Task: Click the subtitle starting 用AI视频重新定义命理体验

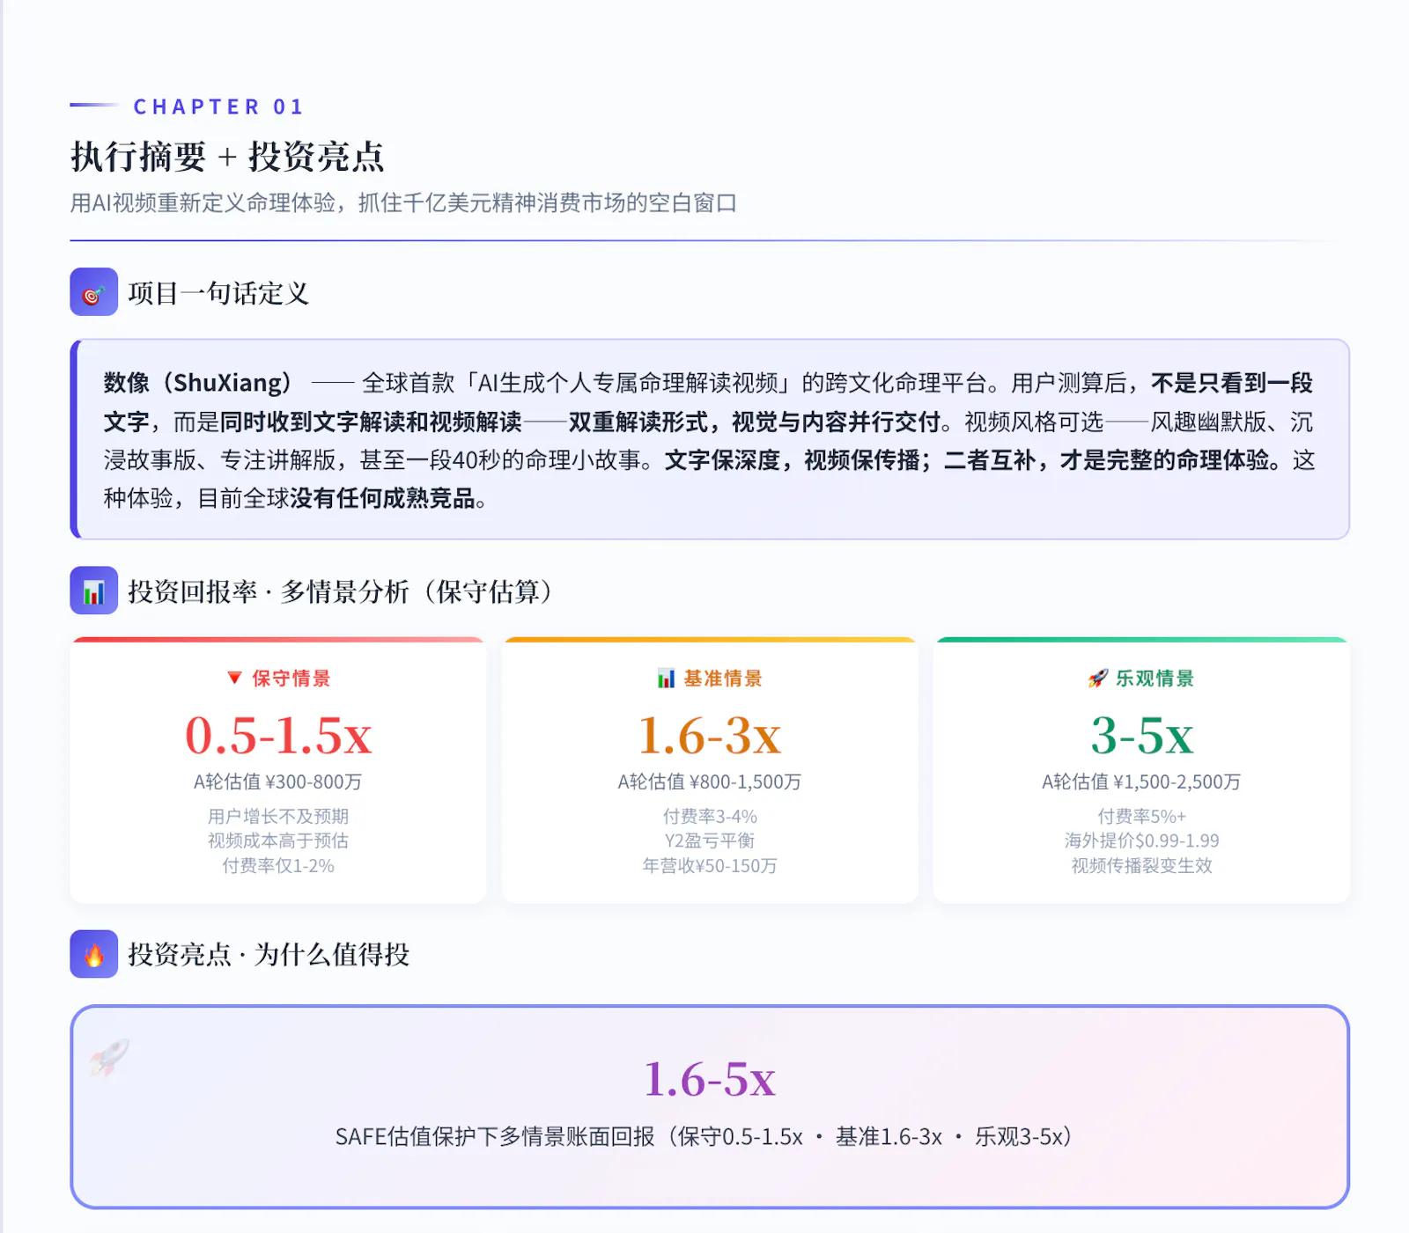Action: (403, 203)
